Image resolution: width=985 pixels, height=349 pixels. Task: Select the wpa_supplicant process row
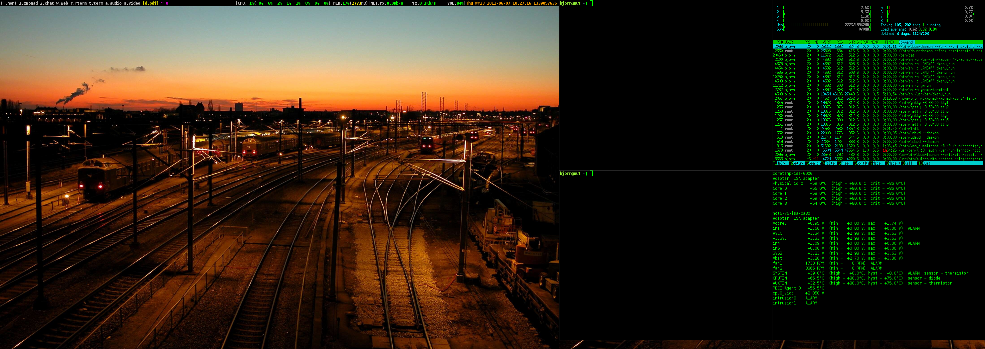point(878,146)
